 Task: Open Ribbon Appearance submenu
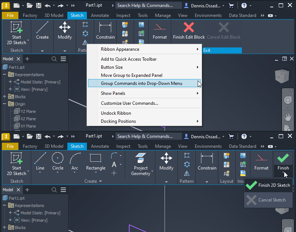tap(144, 49)
